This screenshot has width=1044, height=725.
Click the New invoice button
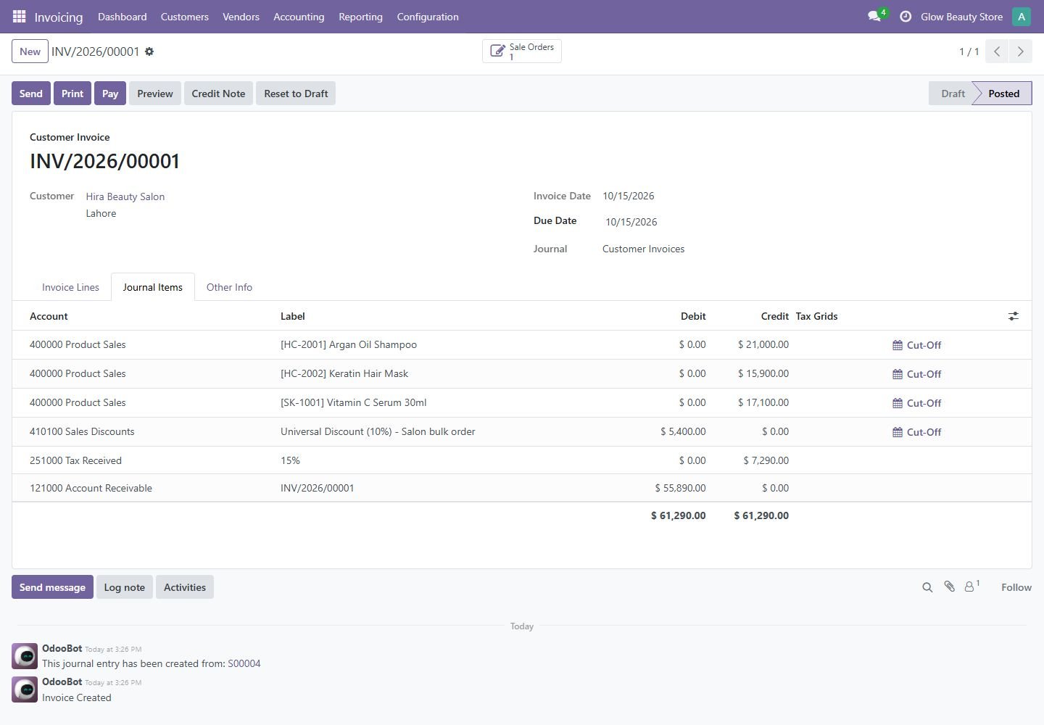coord(30,51)
